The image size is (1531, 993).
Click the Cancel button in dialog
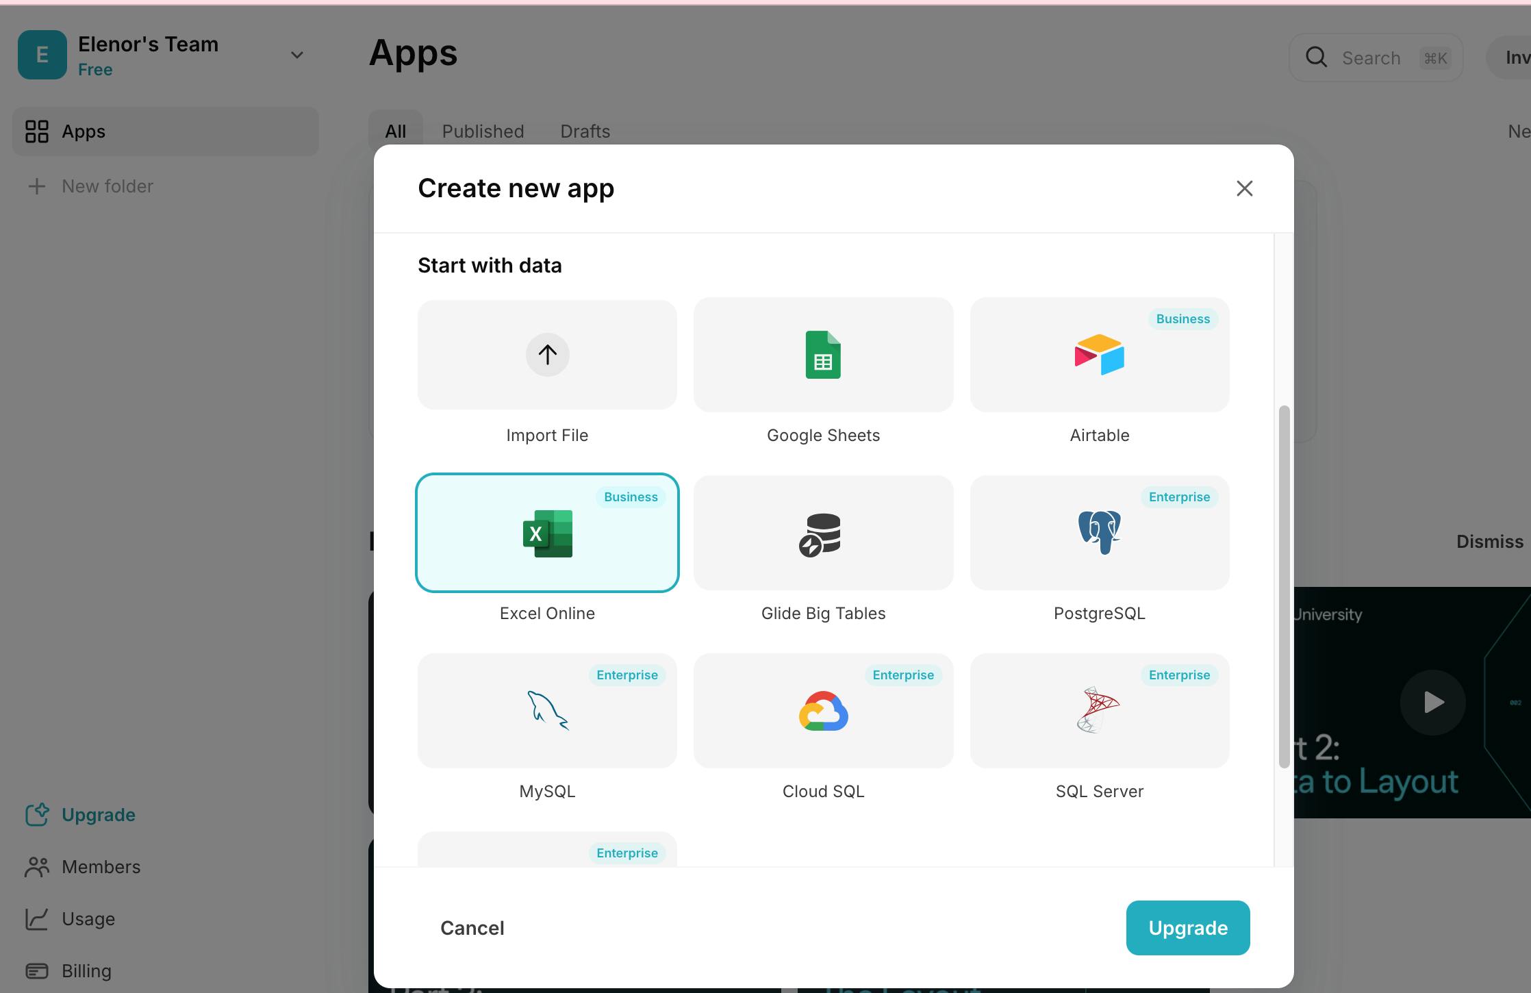click(472, 928)
